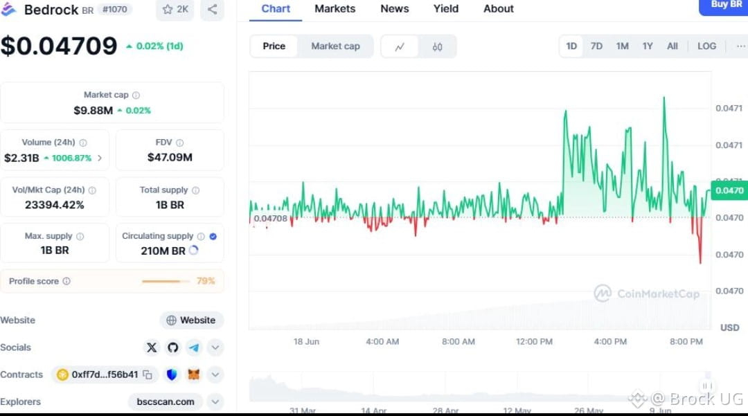Click the price chart peak near 8:00 PM
Image resolution: width=748 pixels, height=416 pixels.
point(664,98)
